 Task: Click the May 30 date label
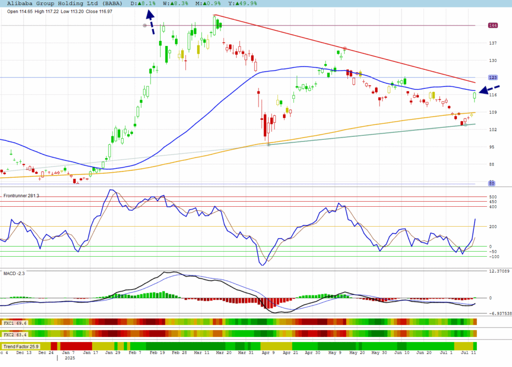point(379,353)
